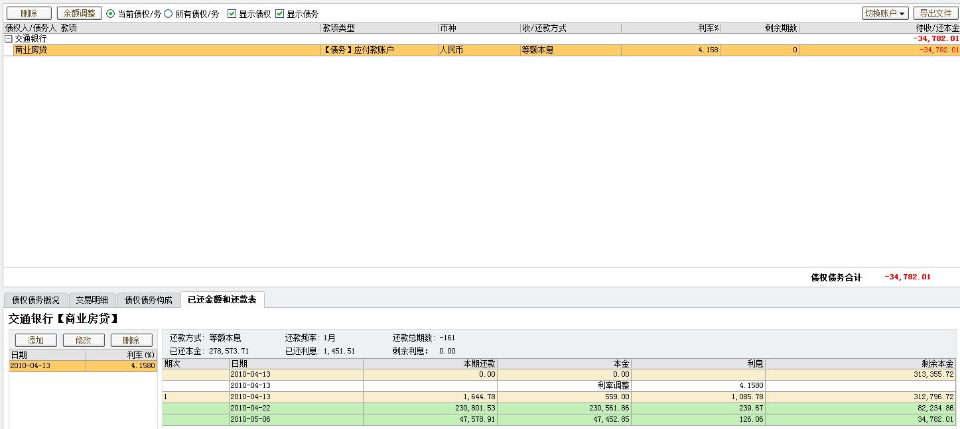Select the 利率调整 row
This screenshot has height=429, width=960.
point(559,386)
